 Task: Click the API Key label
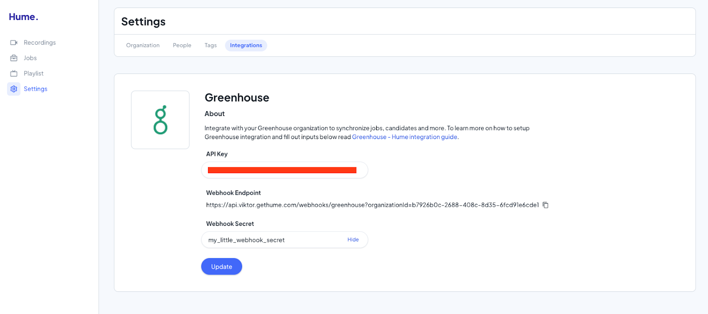point(217,154)
